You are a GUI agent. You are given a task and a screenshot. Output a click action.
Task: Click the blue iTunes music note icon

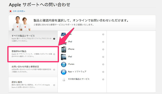tap(64, 64)
